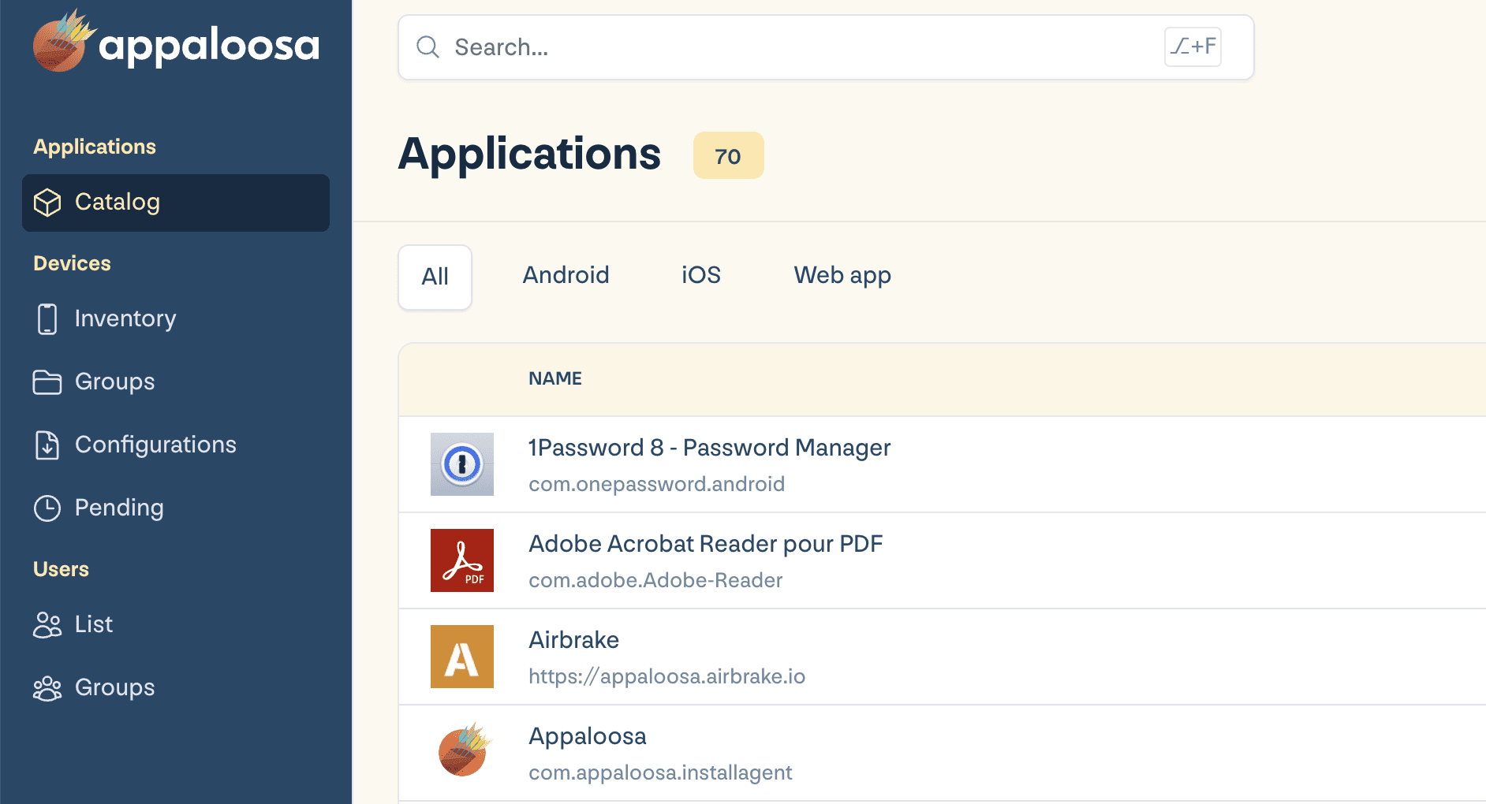Viewport: 1486px width, 804px height.
Task: Open Adobe Acrobat Reader pour PDF
Action: coord(705,544)
